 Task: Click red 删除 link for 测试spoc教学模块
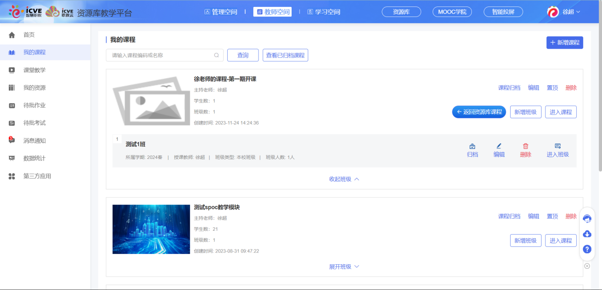point(571,216)
